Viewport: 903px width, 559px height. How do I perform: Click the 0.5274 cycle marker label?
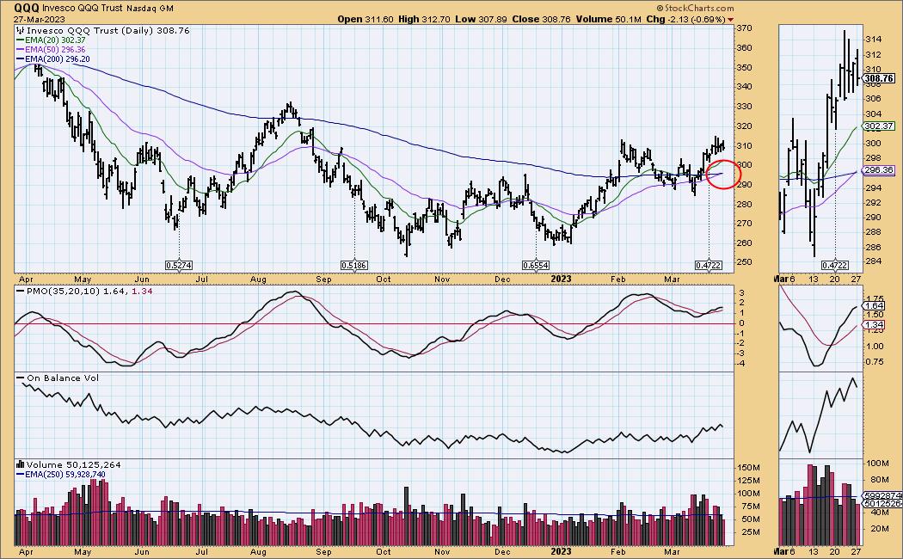(179, 266)
